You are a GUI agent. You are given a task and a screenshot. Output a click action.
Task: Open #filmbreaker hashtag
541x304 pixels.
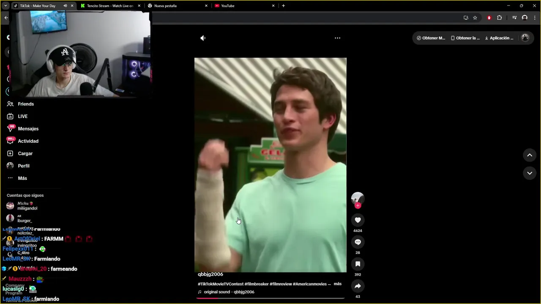[256, 284]
